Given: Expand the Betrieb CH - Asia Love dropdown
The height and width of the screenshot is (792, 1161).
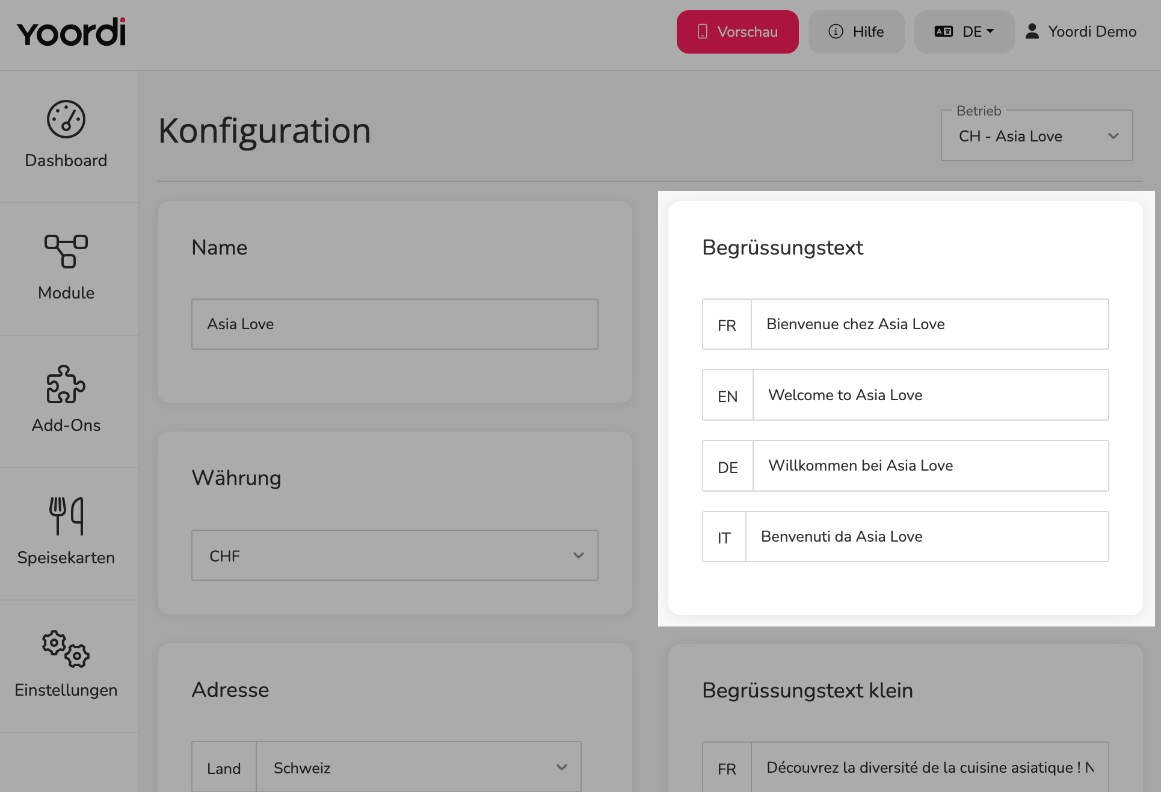Looking at the screenshot, I should (x=1036, y=136).
